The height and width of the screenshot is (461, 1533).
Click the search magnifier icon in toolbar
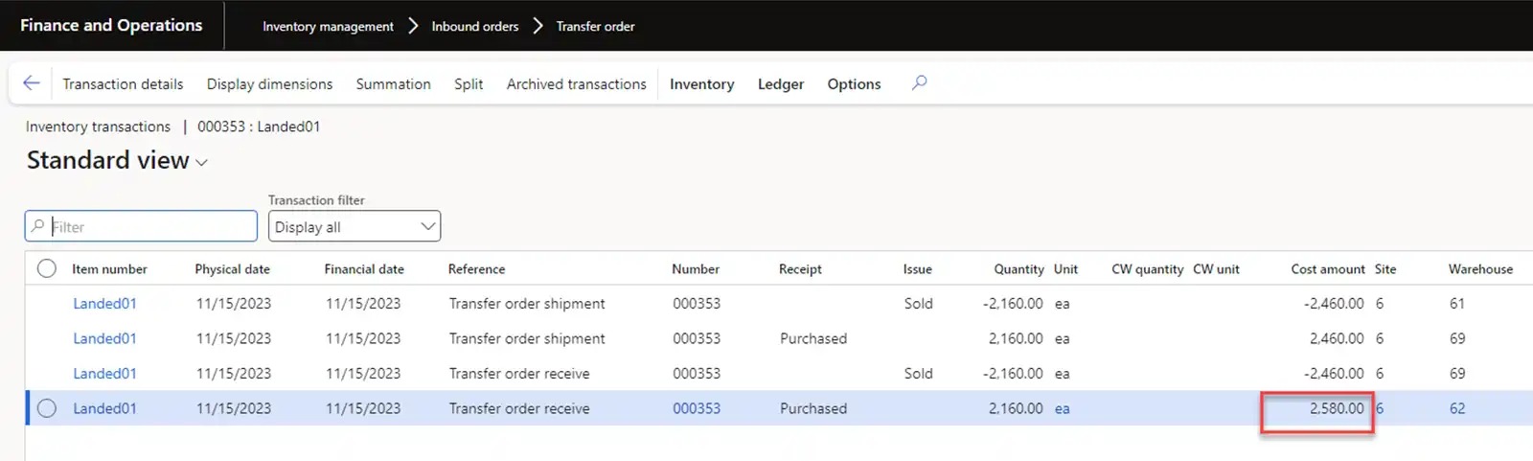point(919,83)
